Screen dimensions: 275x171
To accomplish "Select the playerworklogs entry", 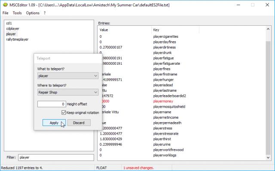I will click(x=165, y=155).
